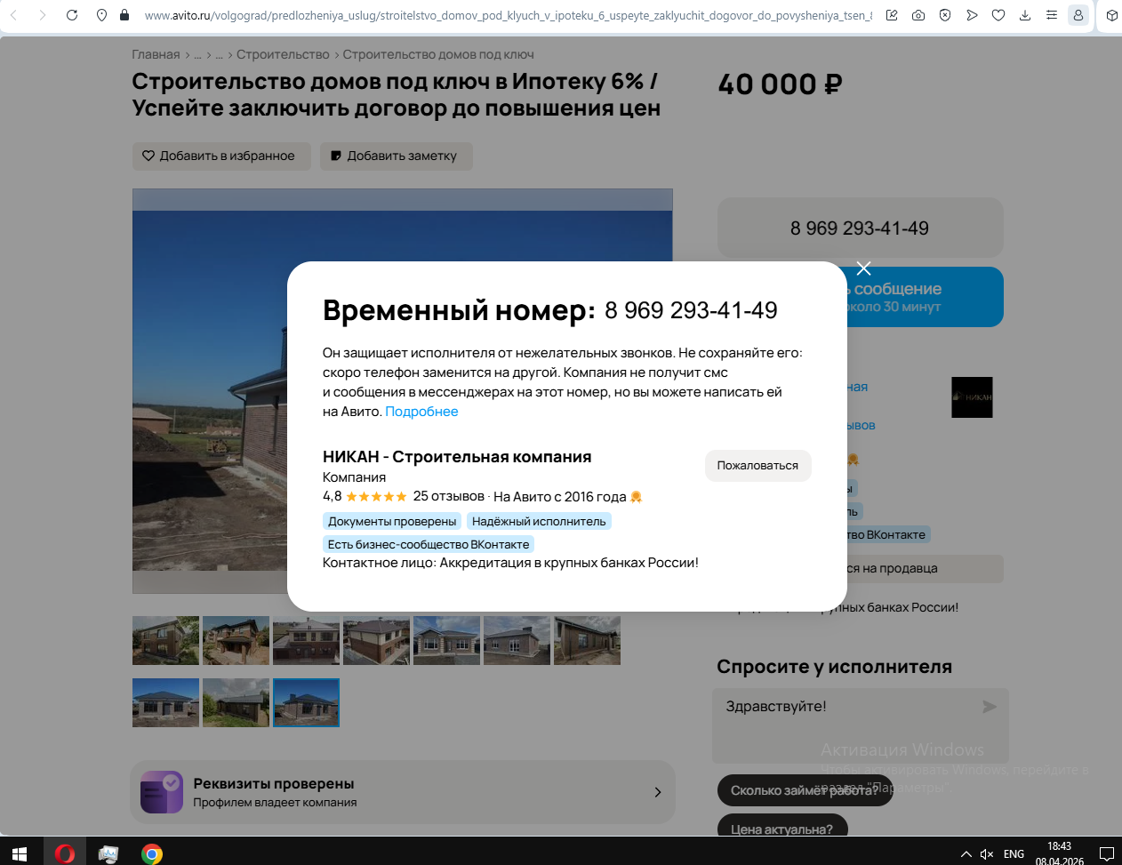Viewport: 1122px width, 865px height.
Task: Switch ENG input language in tray
Action: coord(1014,854)
